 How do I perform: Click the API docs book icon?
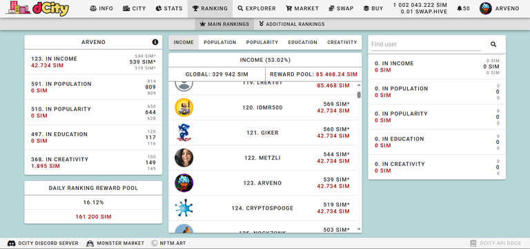pyautogui.click(x=473, y=243)
